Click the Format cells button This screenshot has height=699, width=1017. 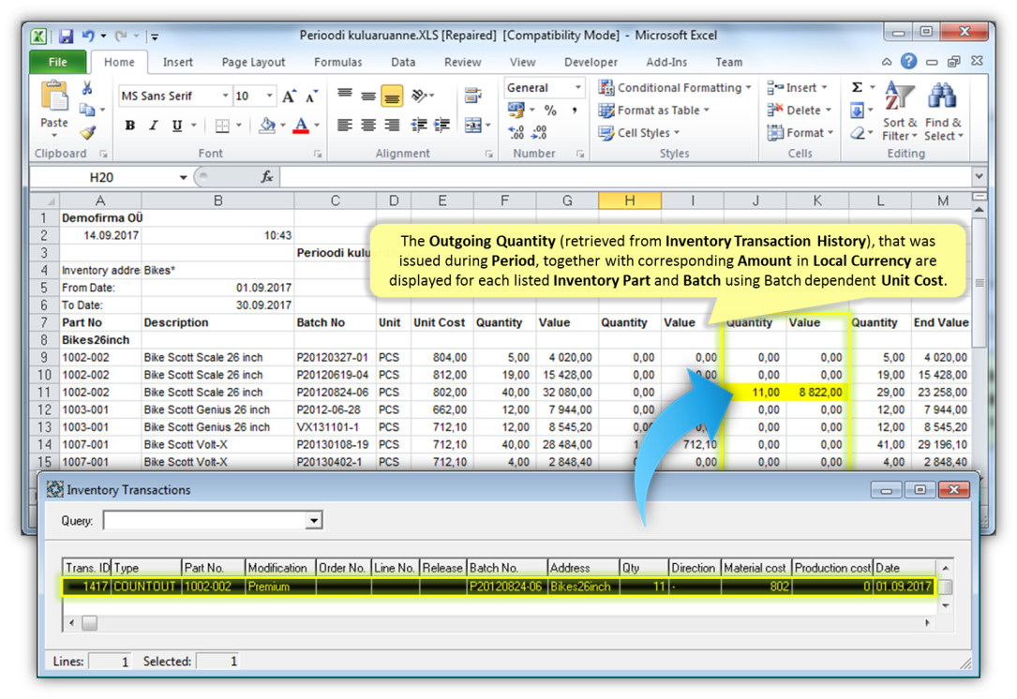[x=800, y=133]
